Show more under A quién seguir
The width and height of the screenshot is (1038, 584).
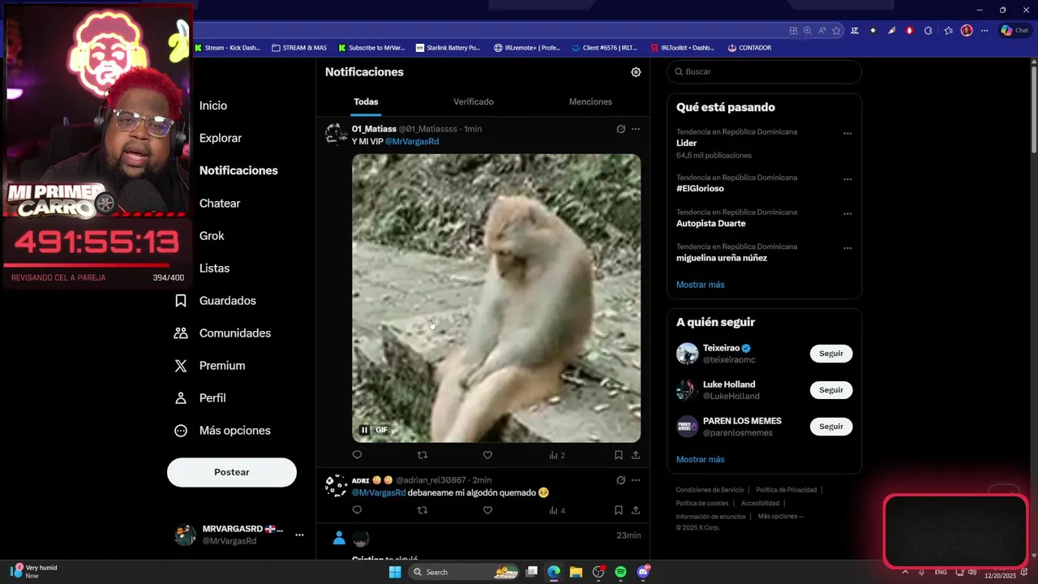click(701, 459)
